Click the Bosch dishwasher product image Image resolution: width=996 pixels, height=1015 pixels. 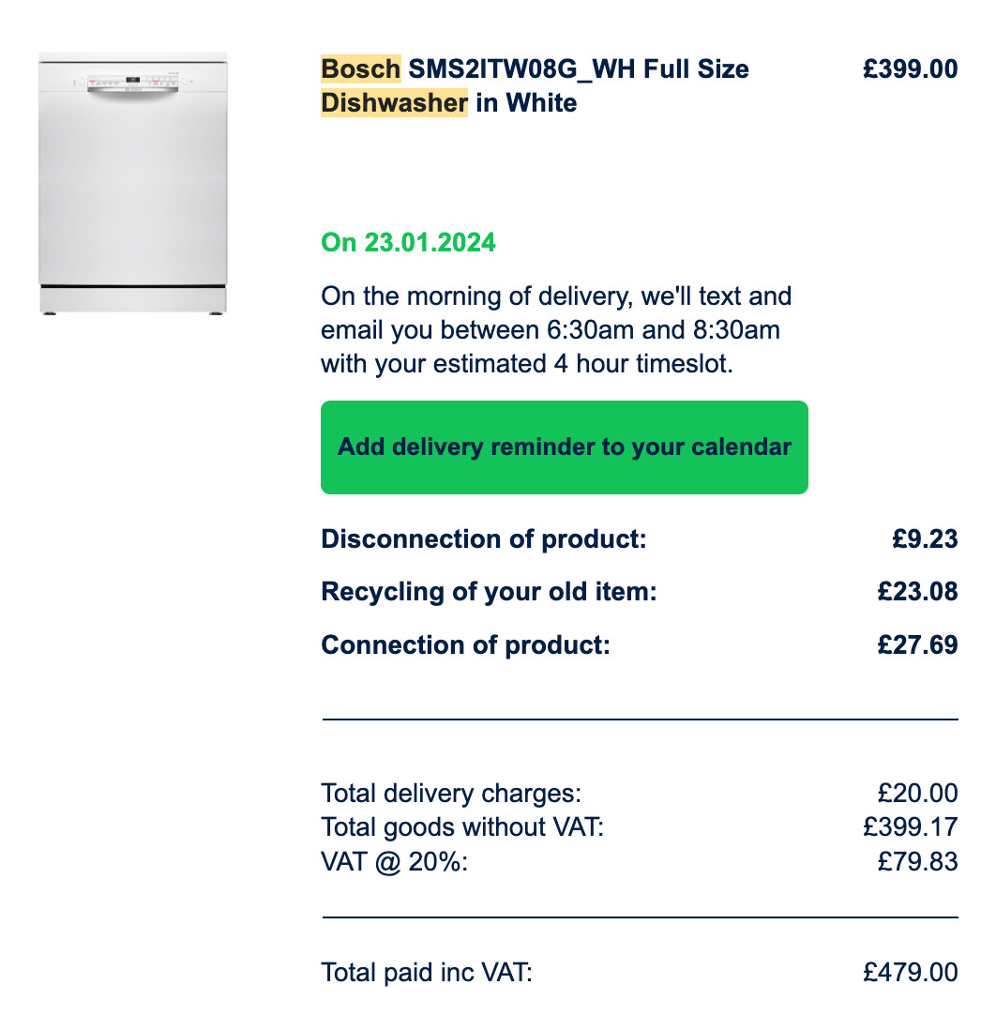coord(132,184)
